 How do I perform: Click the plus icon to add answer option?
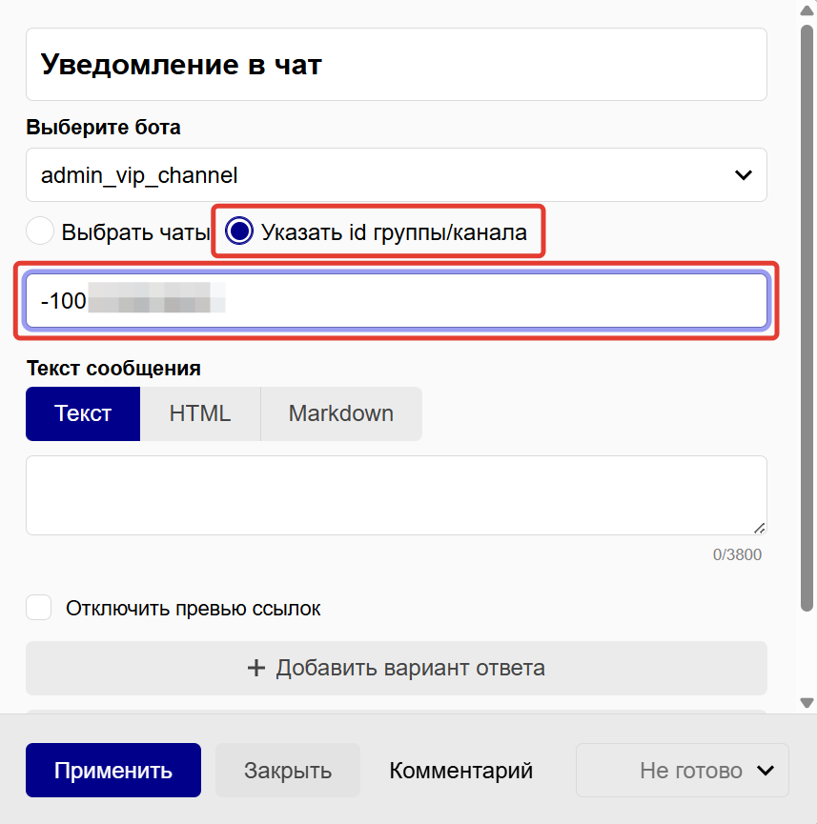(256, 668)
